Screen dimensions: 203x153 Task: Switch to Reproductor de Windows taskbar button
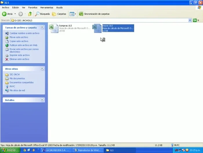click(x=88, y=150)
